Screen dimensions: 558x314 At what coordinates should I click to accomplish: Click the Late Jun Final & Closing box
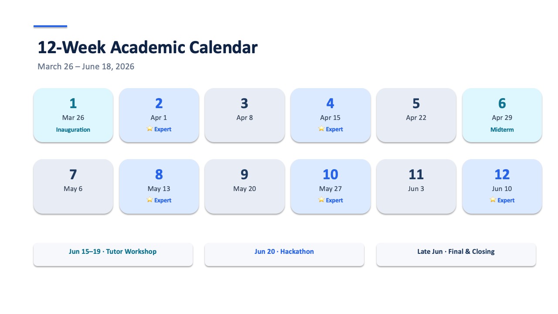(456, 254)
